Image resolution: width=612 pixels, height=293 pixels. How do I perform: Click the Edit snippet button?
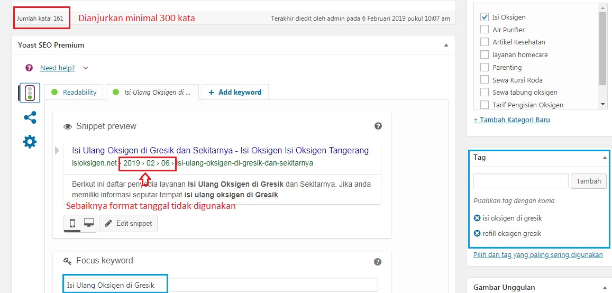point(129,224)
